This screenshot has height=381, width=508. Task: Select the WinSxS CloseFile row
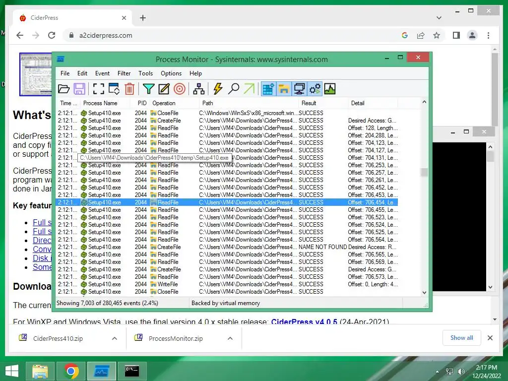227,113
